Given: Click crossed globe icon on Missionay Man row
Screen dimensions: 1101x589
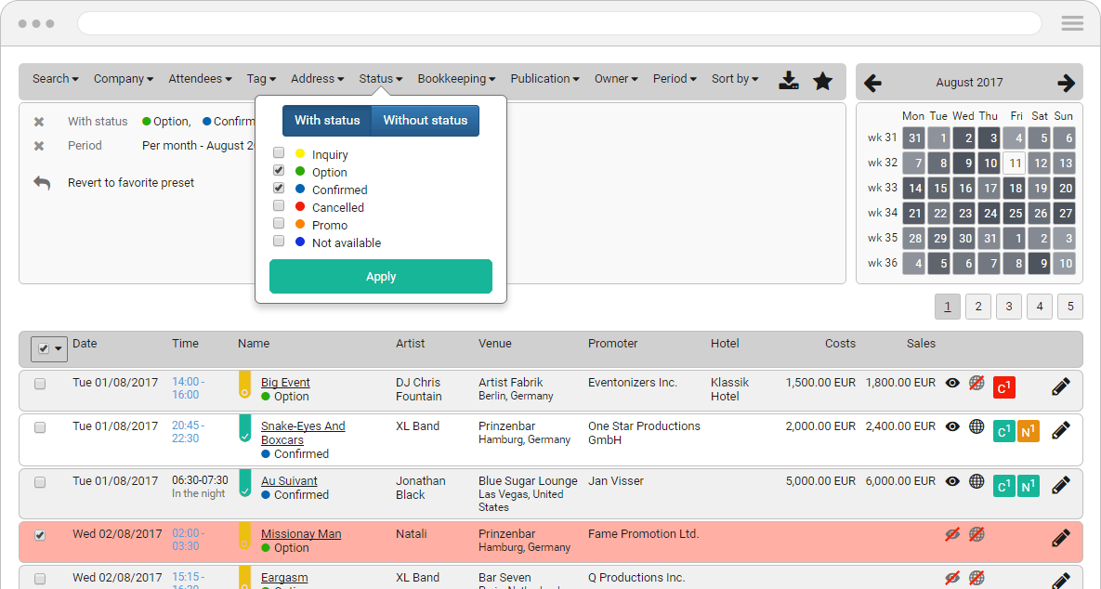Looking at the screenshot, I should click(976, 535).
